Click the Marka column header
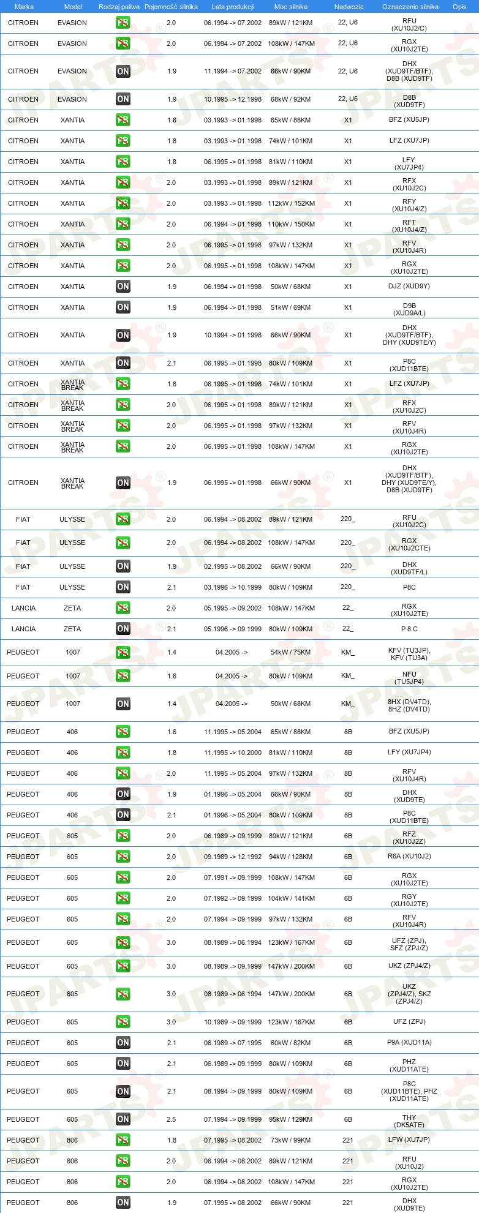479x1213 pixels. coord(24,7)
